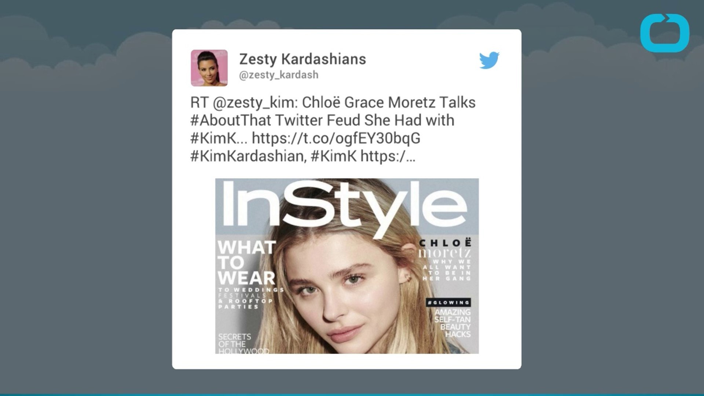
Task: Click the #KimK... hashtag before the t.co link
Action: point(219,138)
